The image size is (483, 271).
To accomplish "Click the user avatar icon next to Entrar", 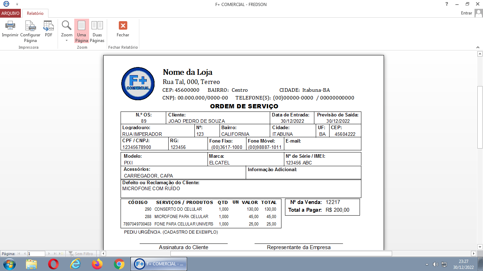I will pos(478,13).
